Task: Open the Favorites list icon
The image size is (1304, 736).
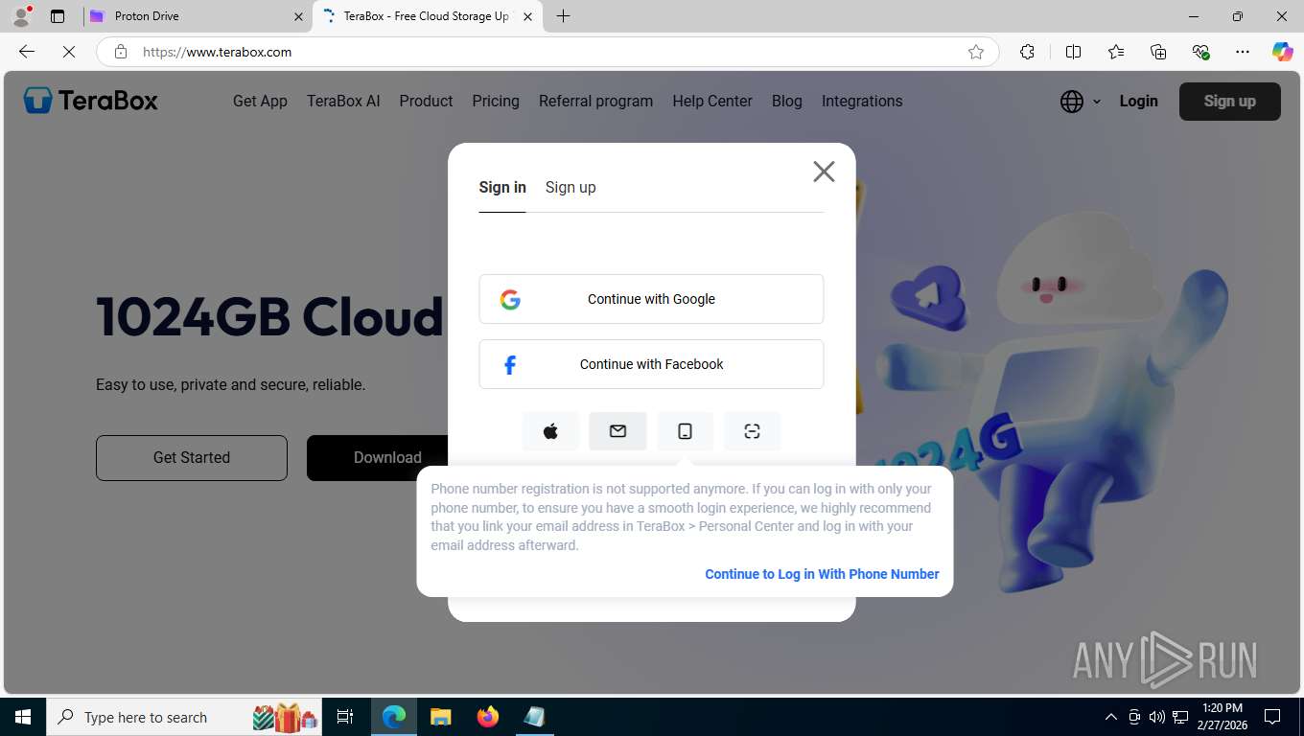Action: coord(1116,52)
